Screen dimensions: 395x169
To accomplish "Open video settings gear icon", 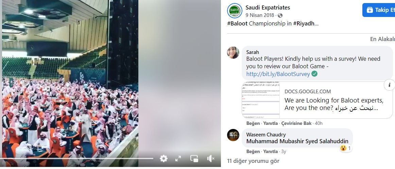I will [x=164, y=158].
